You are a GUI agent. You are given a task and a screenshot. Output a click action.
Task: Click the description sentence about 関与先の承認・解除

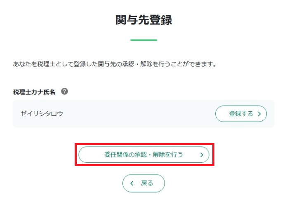[115, 65]
